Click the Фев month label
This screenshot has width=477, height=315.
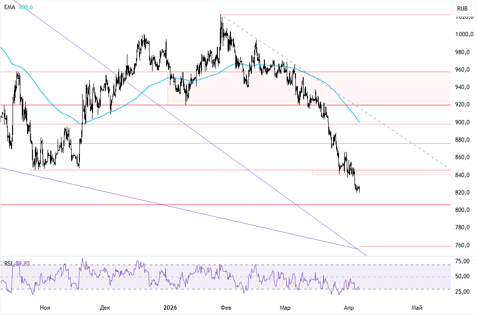[227, 307]
